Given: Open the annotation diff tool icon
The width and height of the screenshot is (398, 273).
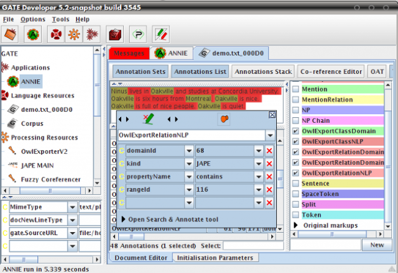Looking at the screenshot, I should pyautogui.click(x=161, y=34).
